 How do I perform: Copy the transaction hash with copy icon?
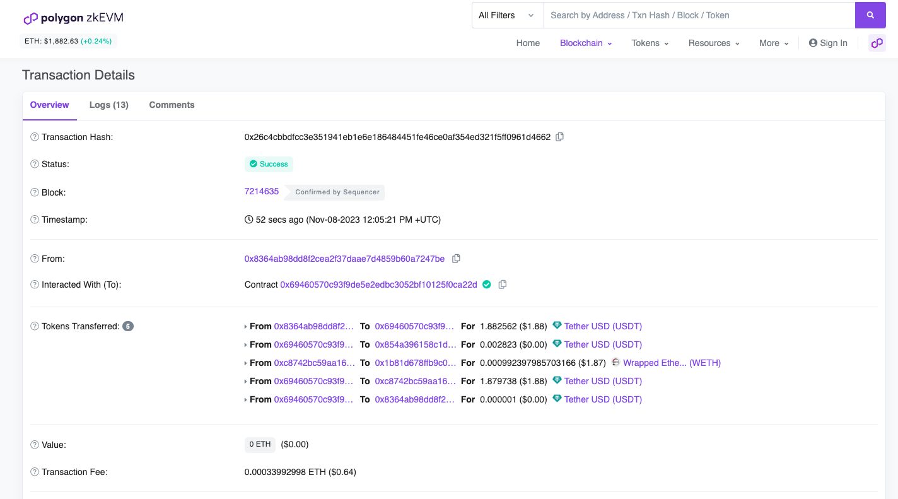point(559,137)
